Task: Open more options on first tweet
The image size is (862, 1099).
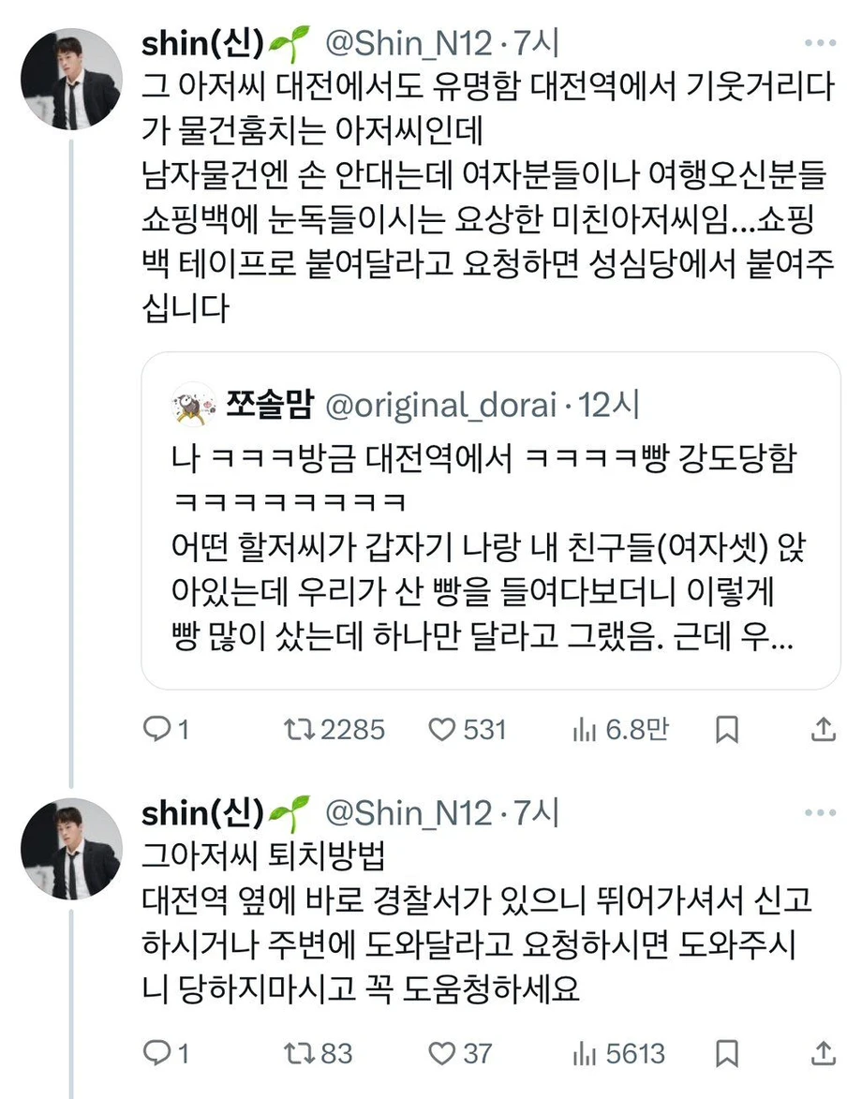Action: tap(821, 43)
